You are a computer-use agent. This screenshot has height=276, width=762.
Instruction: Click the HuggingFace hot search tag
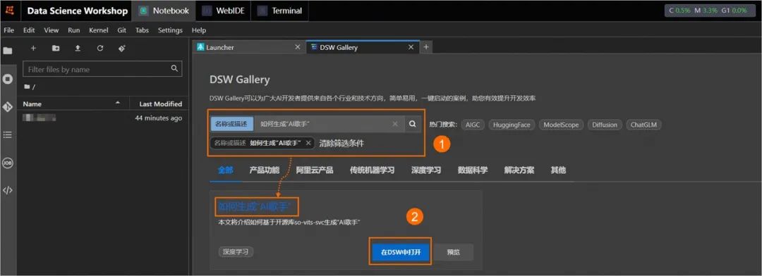tap(512, 125)
